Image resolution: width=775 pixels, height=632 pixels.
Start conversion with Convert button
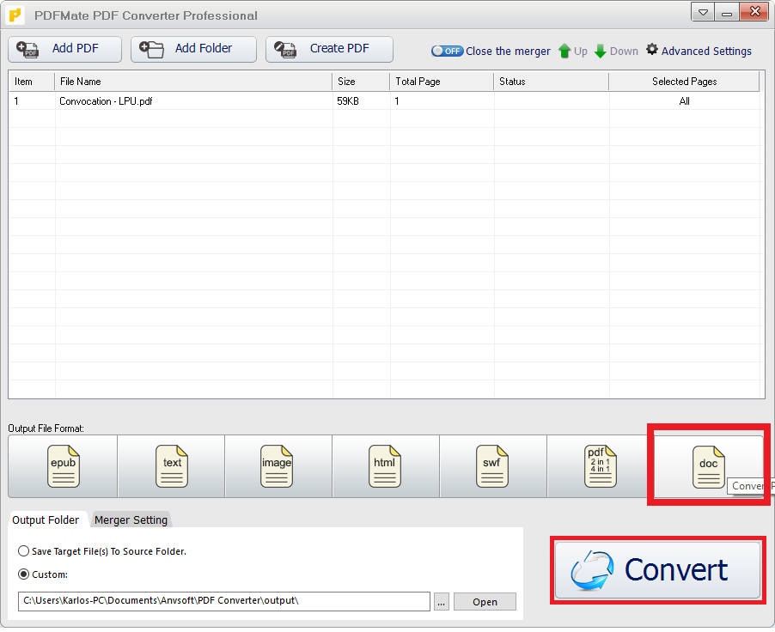coord(657,569)
